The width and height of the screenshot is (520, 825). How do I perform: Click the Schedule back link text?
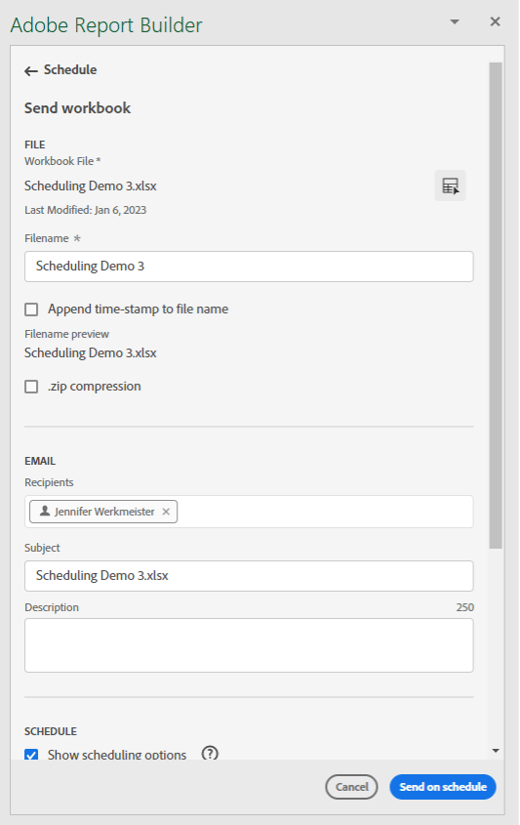click(x=70, y=70)
